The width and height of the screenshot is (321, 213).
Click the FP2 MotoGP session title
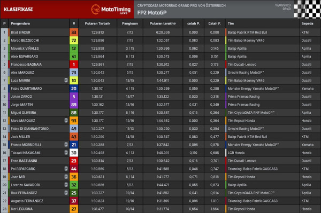pyautogui.click(x=152, y=13)
